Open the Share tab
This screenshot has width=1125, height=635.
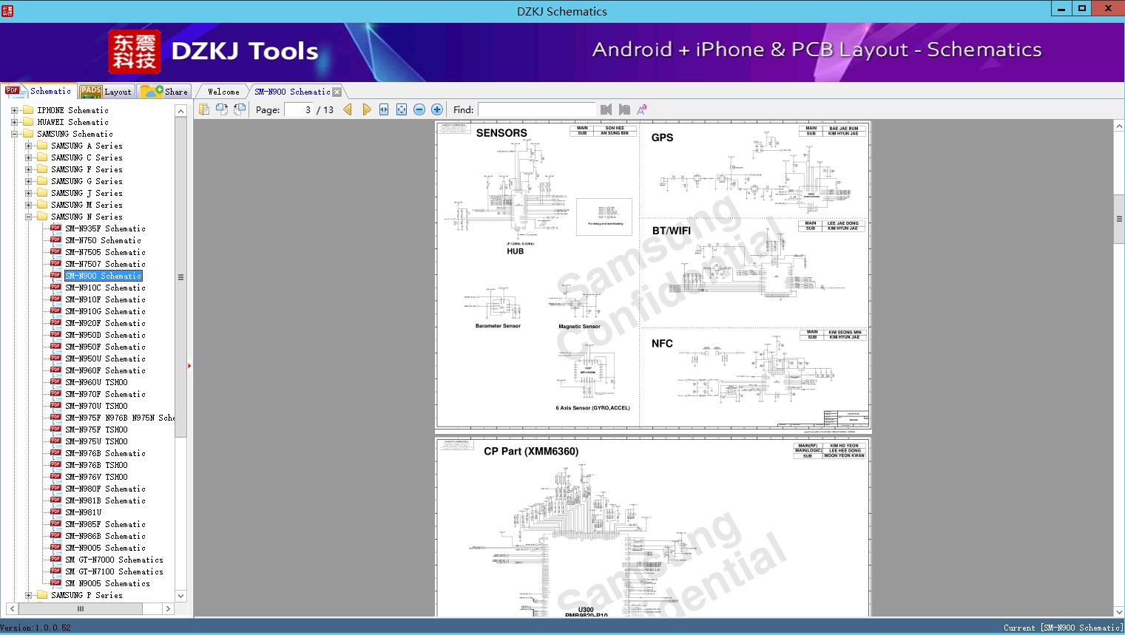point(164,92)
